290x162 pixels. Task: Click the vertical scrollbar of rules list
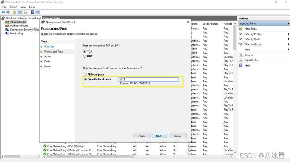[x=235, y=86]
